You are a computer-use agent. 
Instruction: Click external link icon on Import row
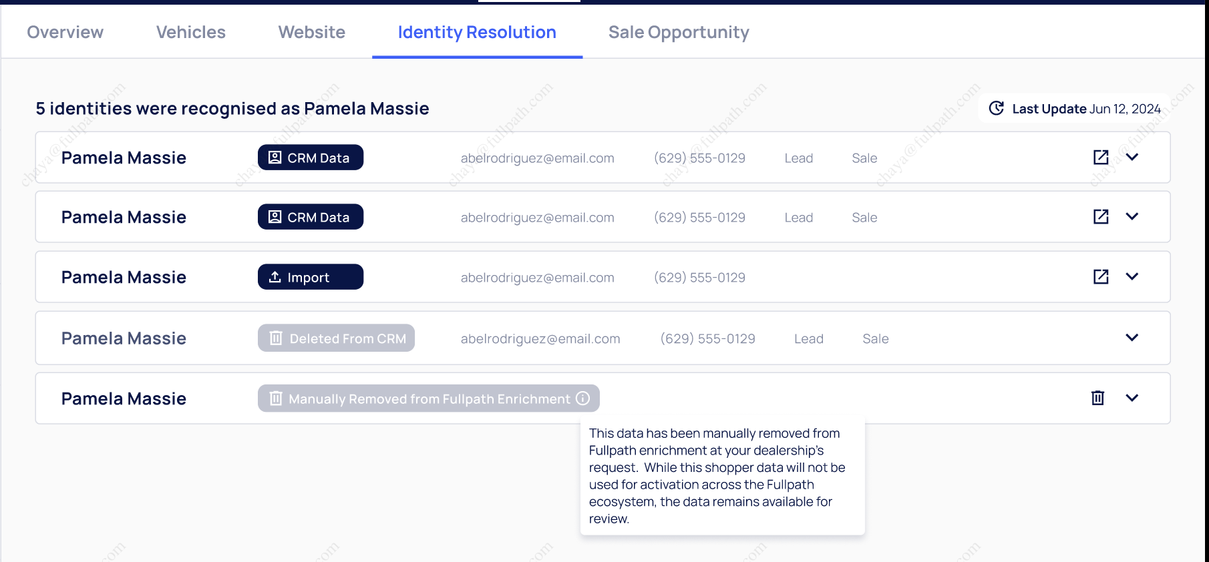pyautogui.click(x=1101, y=277)
